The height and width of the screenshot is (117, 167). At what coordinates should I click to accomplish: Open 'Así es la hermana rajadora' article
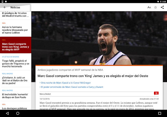pyautogui.click(x=16, y=28)
